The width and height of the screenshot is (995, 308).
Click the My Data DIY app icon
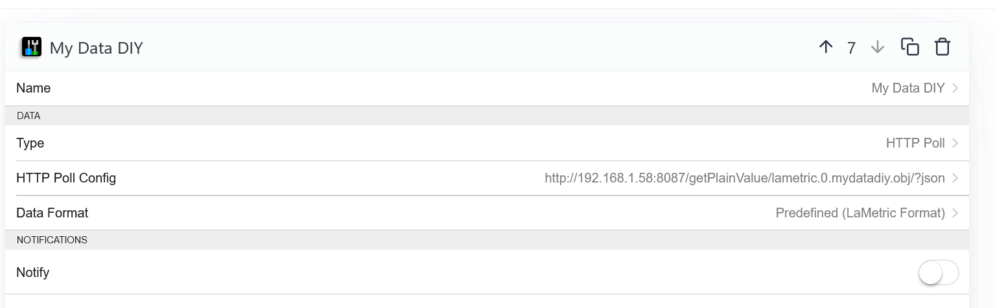click(31, 47)
